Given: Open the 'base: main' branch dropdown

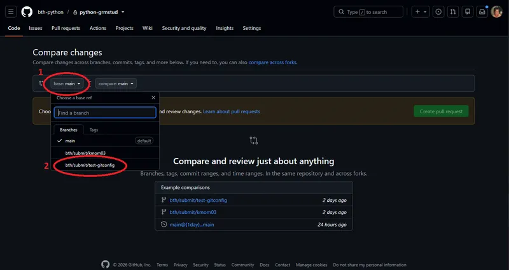Looking at the screenshot, I should click(x=67, y=83).
